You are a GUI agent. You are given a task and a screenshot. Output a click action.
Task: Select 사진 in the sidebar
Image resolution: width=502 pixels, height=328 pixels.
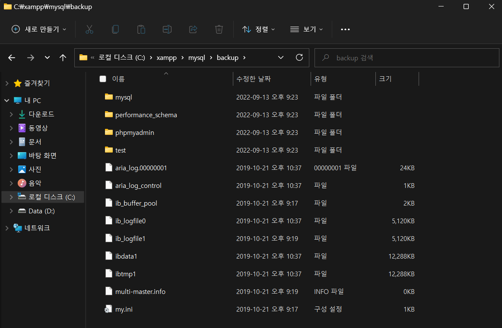35,169
